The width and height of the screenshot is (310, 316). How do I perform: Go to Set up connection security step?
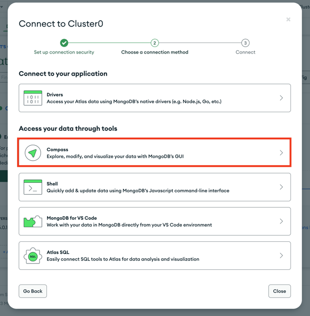[64, 52]
